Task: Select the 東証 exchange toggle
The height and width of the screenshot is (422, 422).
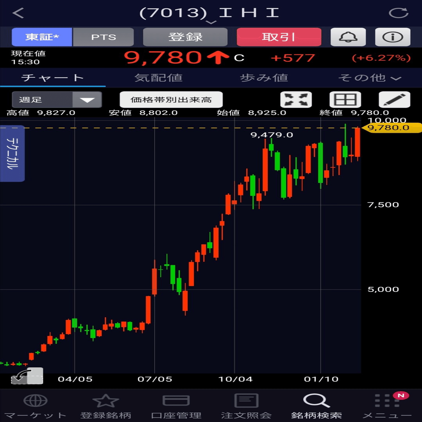Action: point(42,37)
